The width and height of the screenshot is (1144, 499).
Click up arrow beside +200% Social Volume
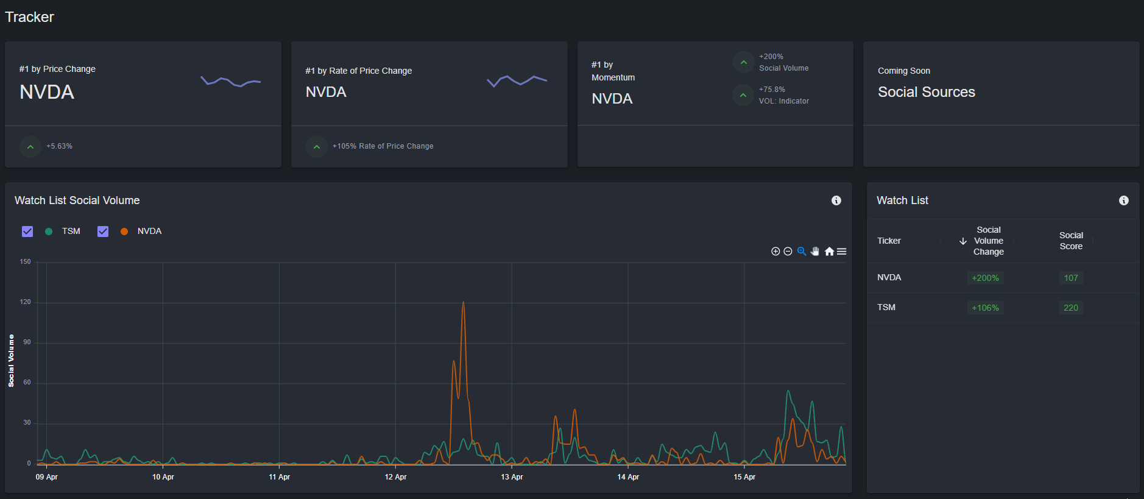(743, 62)
